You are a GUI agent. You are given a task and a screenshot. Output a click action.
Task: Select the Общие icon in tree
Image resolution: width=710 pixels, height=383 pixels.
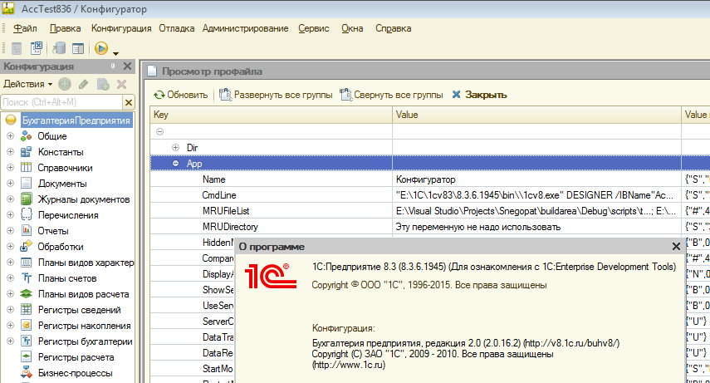pos(27,136)
